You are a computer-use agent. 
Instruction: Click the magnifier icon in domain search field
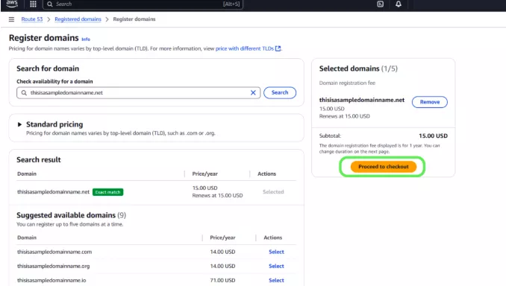click(24, 93)
